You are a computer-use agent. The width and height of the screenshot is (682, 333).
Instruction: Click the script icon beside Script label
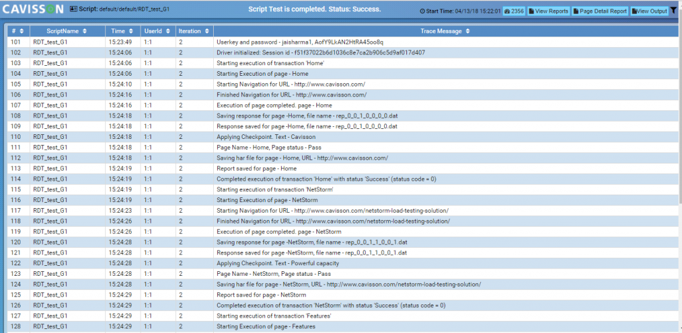[x=73, y=9]
